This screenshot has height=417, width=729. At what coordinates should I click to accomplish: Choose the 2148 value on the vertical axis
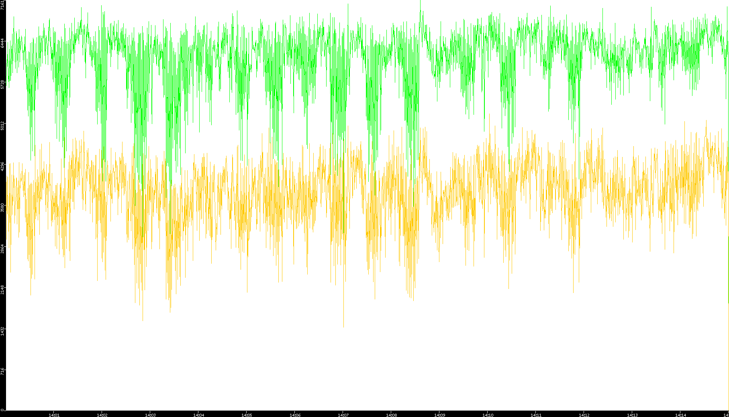pyautogui.click(x=3, y=290)
